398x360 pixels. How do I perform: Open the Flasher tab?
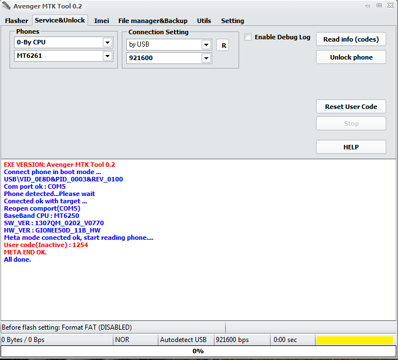tap(16, 21)
